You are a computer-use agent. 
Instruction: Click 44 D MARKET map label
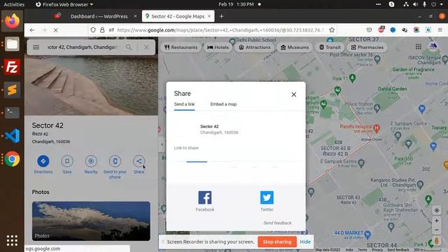(x=349, y=233)
